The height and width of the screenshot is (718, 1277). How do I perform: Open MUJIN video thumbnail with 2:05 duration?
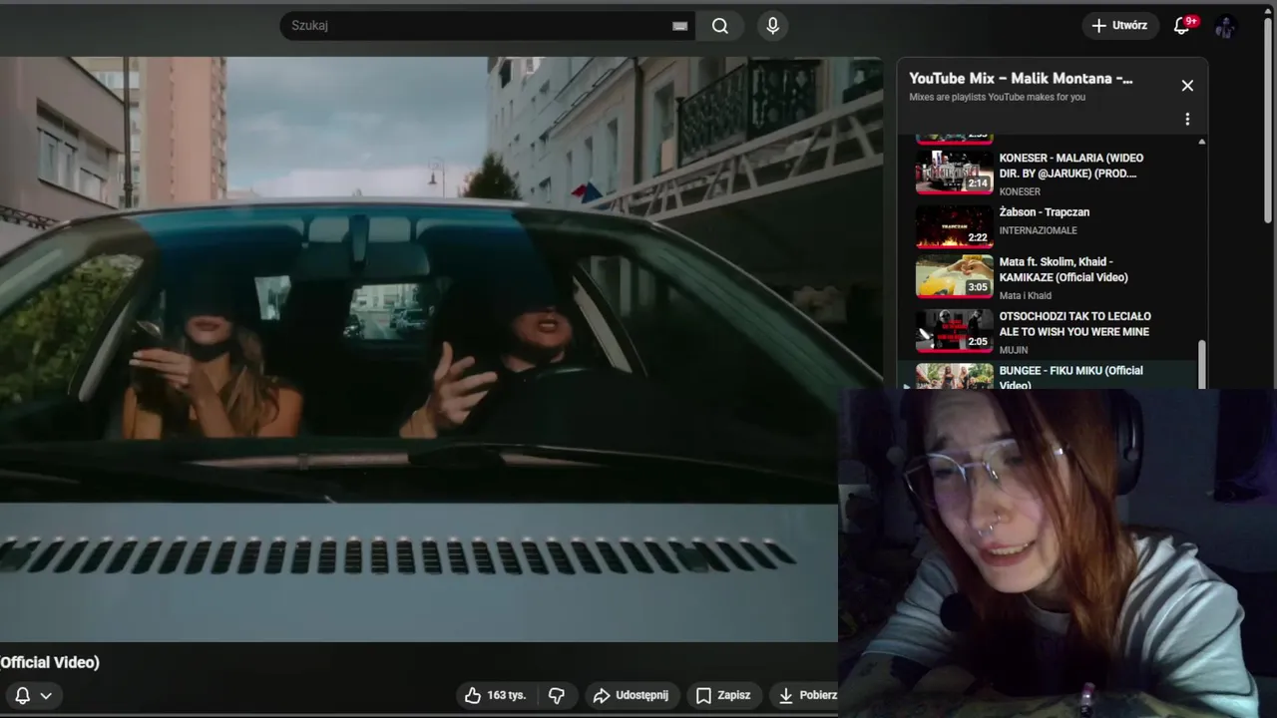[955, 330]
